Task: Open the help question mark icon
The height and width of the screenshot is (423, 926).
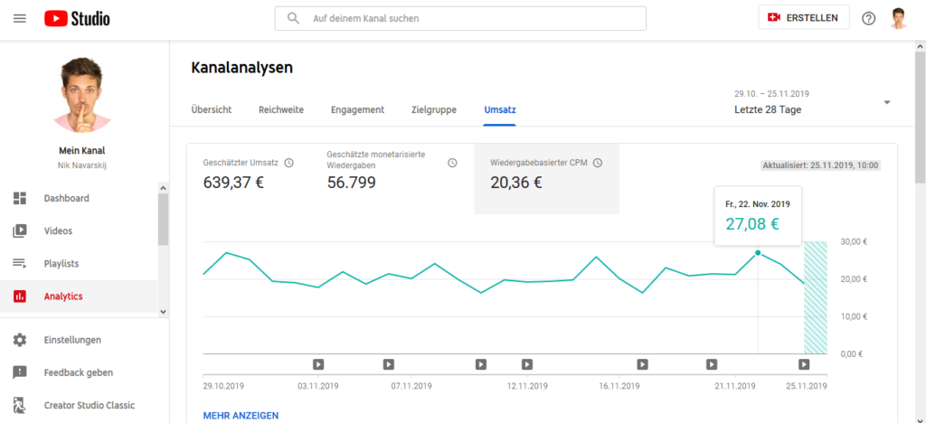Action: (869, 18)
